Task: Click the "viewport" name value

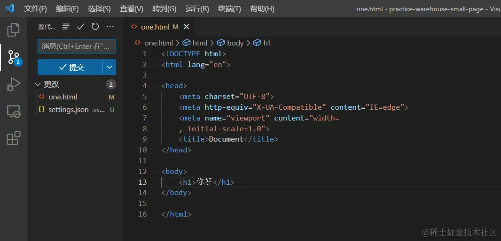Action: click(248, 118)
